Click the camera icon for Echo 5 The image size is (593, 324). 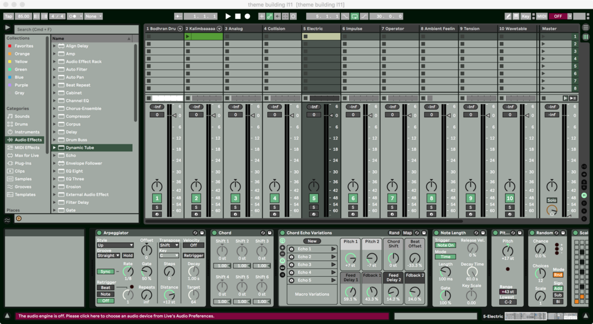[291, 280]
